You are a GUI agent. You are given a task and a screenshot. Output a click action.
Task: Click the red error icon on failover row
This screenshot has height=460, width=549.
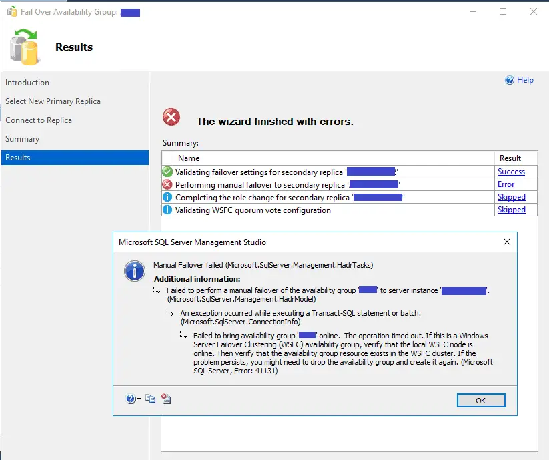(167, 184)
